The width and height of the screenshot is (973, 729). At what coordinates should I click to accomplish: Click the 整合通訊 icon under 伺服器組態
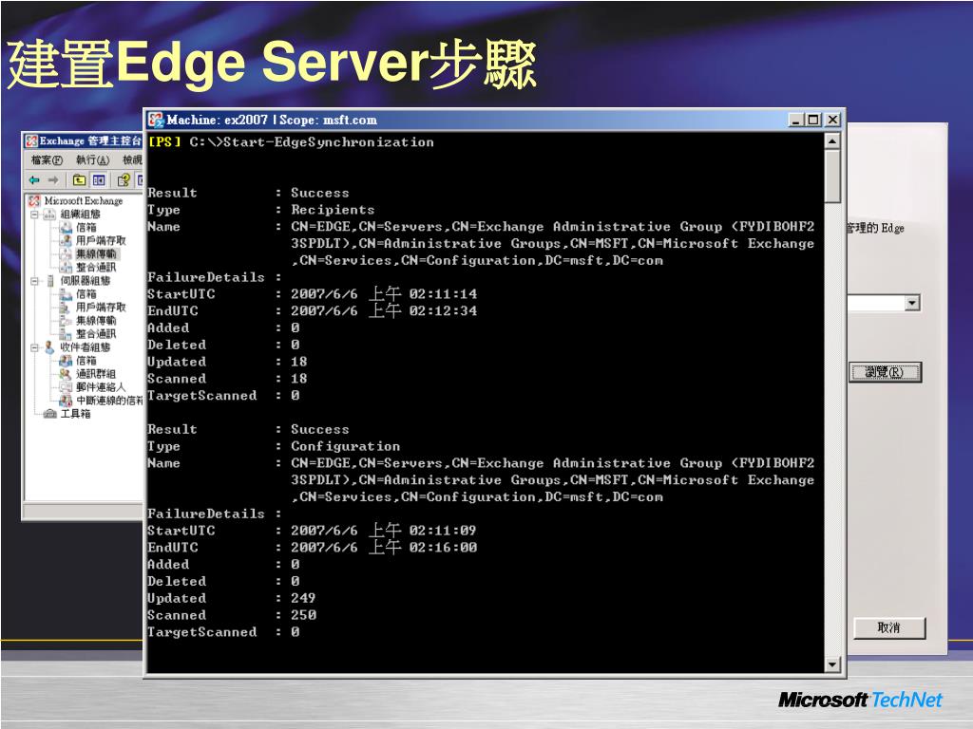pyautogui.click(x=66, y=334)
